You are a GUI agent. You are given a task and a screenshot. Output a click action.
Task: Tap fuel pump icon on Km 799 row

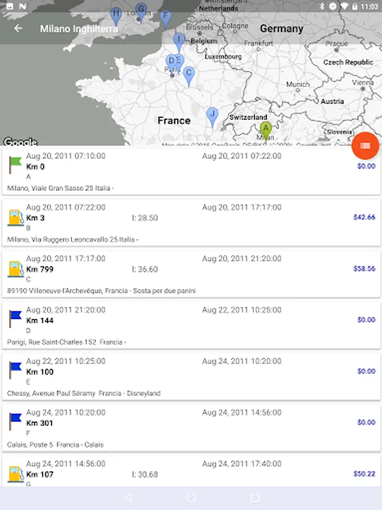point(16,269)
